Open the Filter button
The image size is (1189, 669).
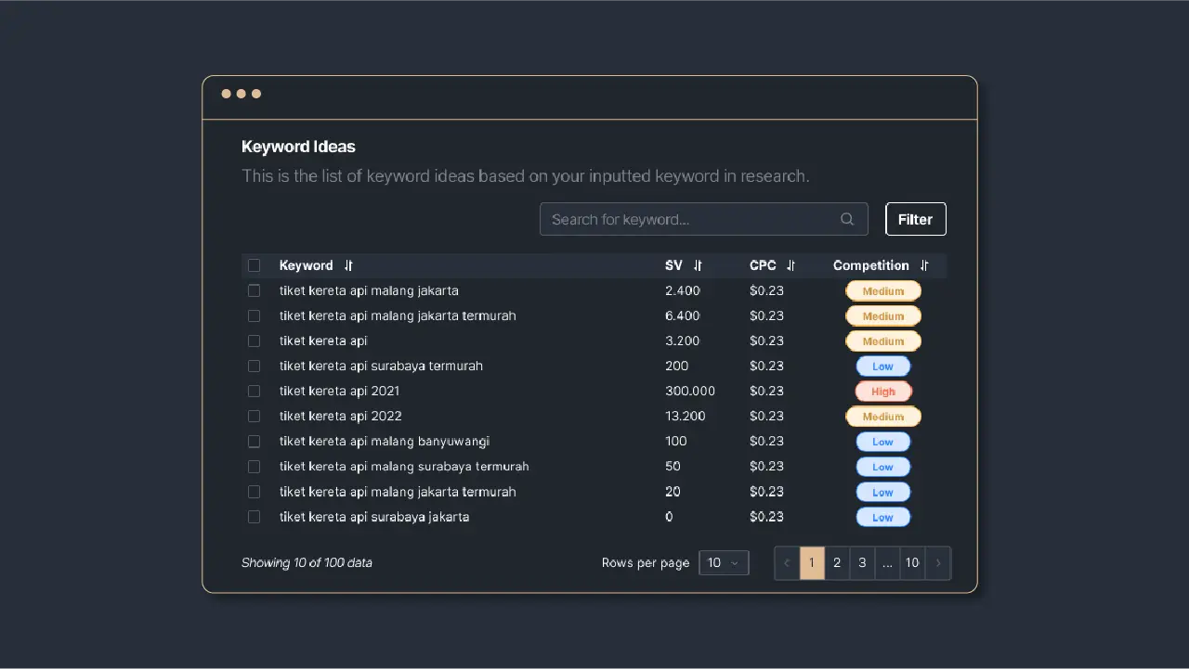[x=915, y=219]
